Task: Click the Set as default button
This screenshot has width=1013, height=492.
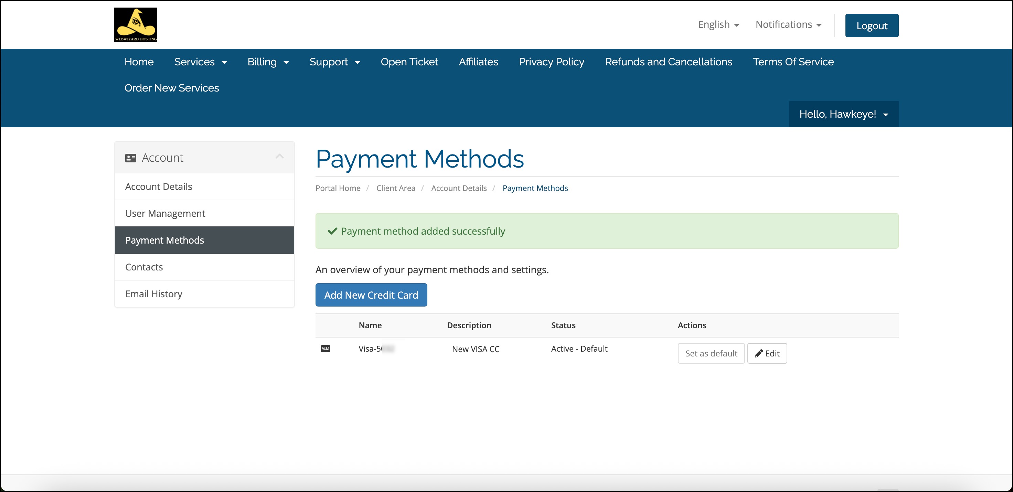Action: (711, 353)
